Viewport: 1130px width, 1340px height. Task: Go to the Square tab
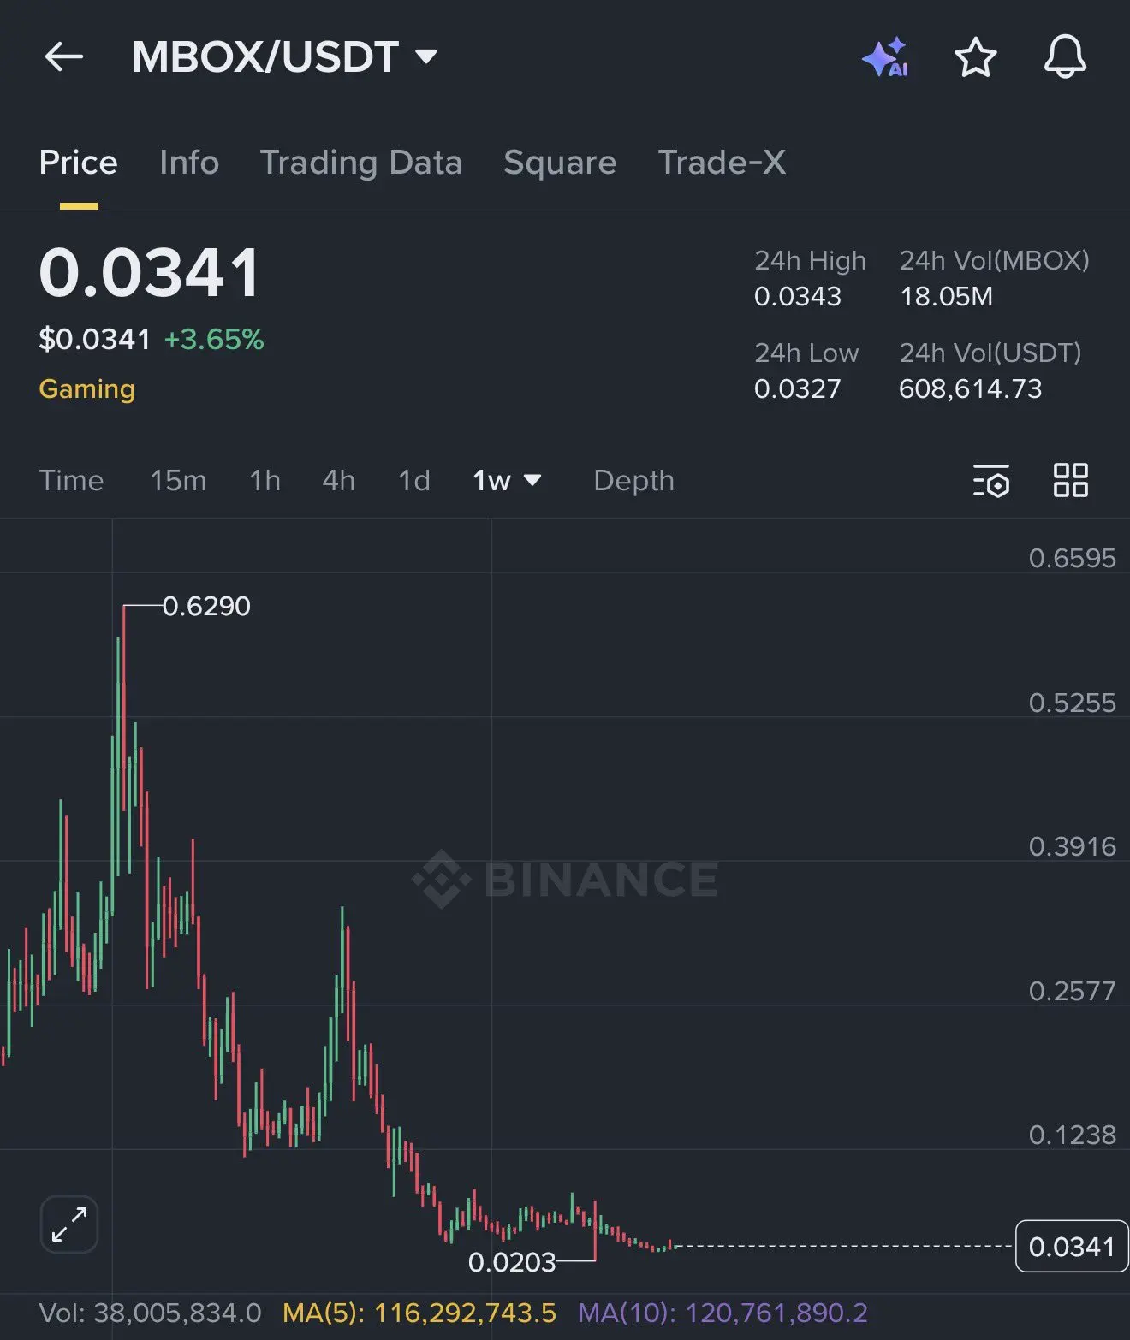[x=560, y=163]
